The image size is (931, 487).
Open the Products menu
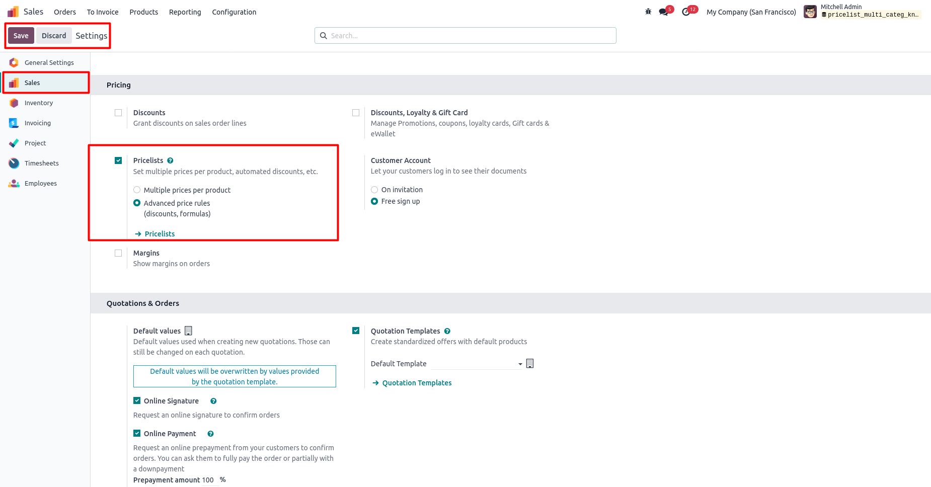[144, 12]
